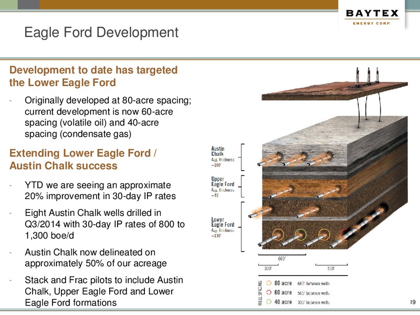Click the Baytex Energy Corp logo
This screenshot has width=420, height=315.
pyautogui.click(x=372, y=17)
